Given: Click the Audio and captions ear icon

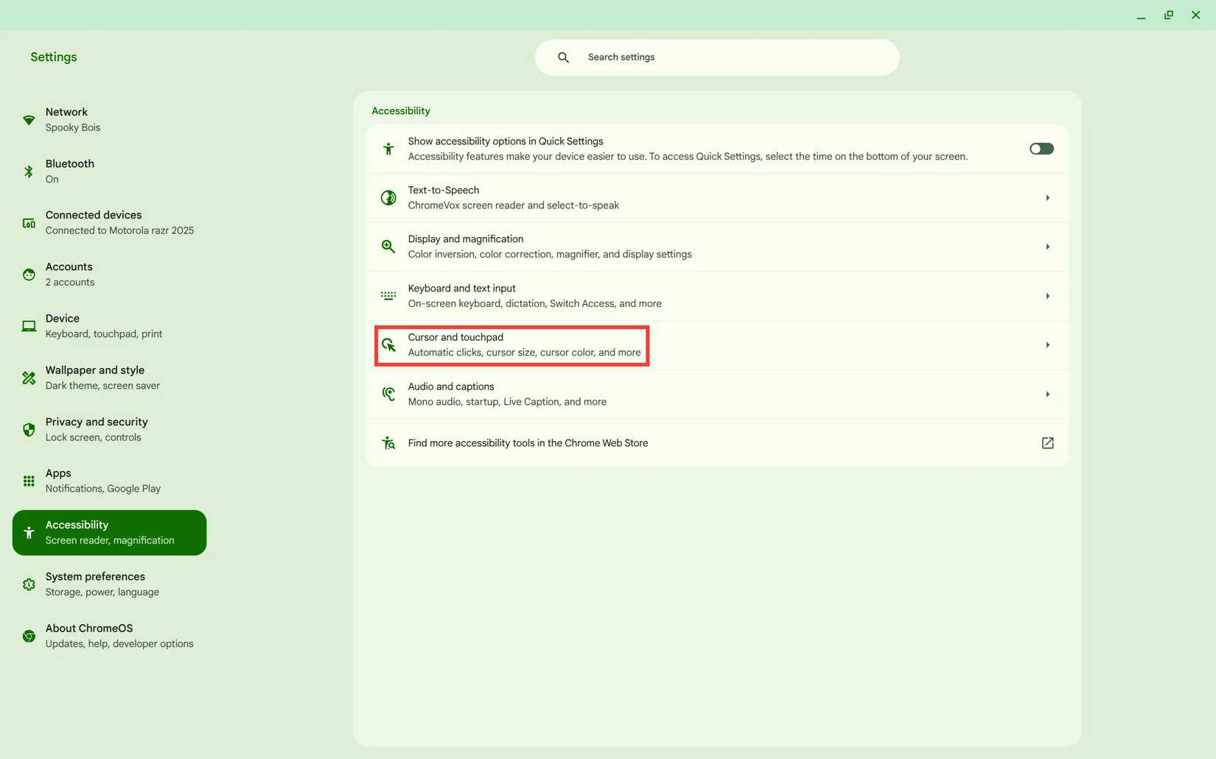Looking at the screenshot, I should (388, 394).
